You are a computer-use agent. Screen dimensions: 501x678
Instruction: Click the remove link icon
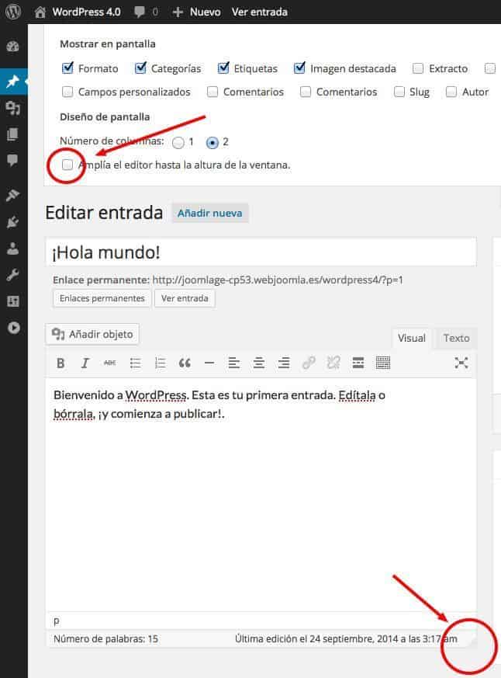(333, 363)
